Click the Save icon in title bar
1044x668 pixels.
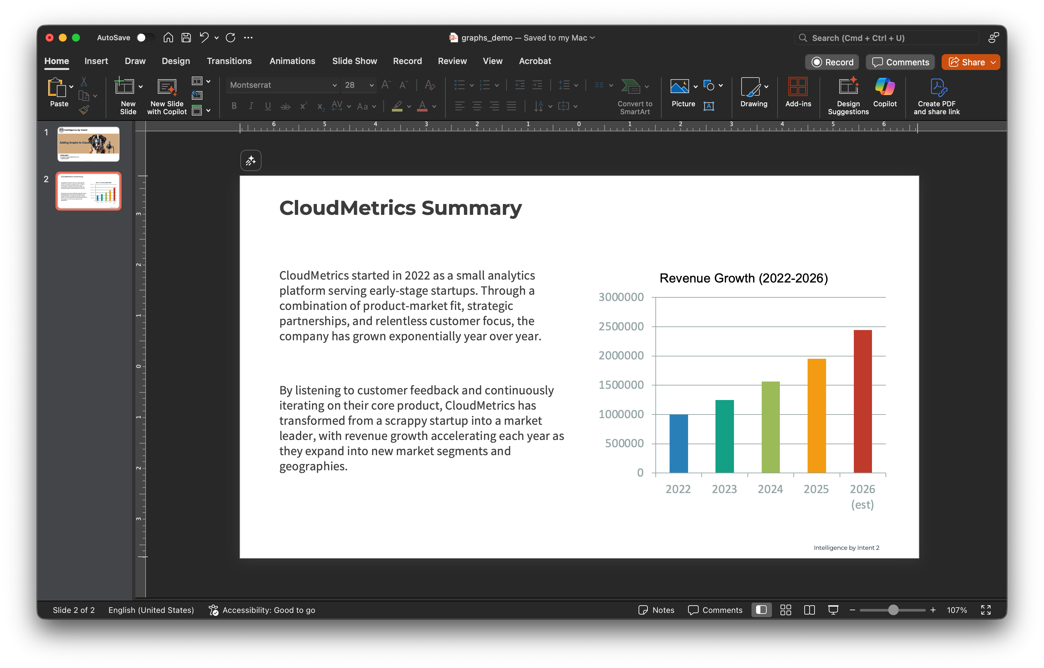[x=186, y=38]
